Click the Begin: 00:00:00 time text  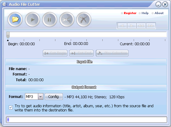(x=21, y=44)
